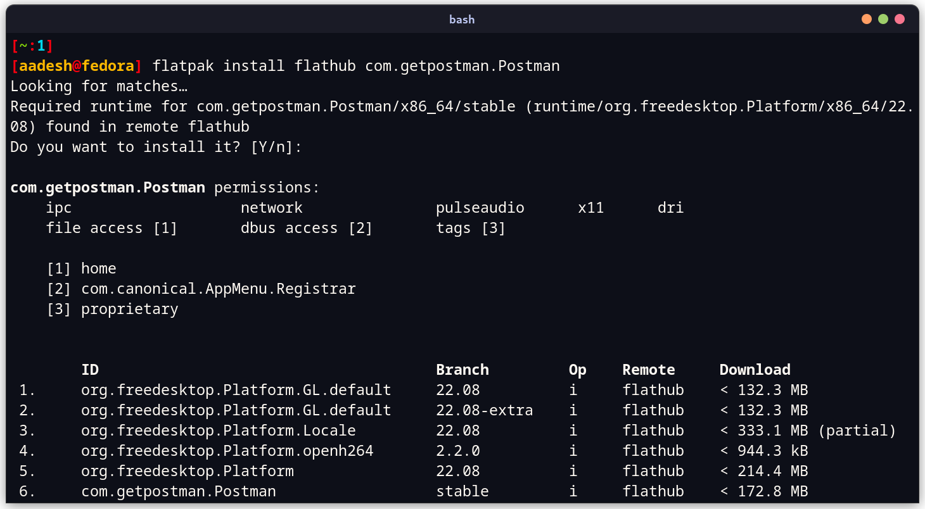This screenshot has height=509, width=925.
Task: Click the aadesh@fedora prompt text
Action: [76, 65]
